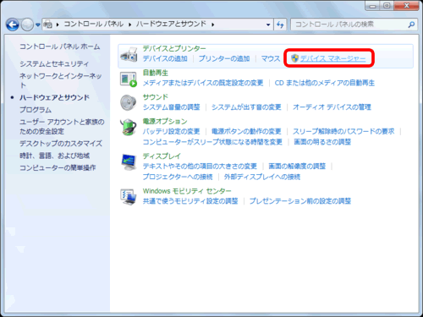Click 画面の解像度の調整 link

pyautogui.click(x=297, y=167)
